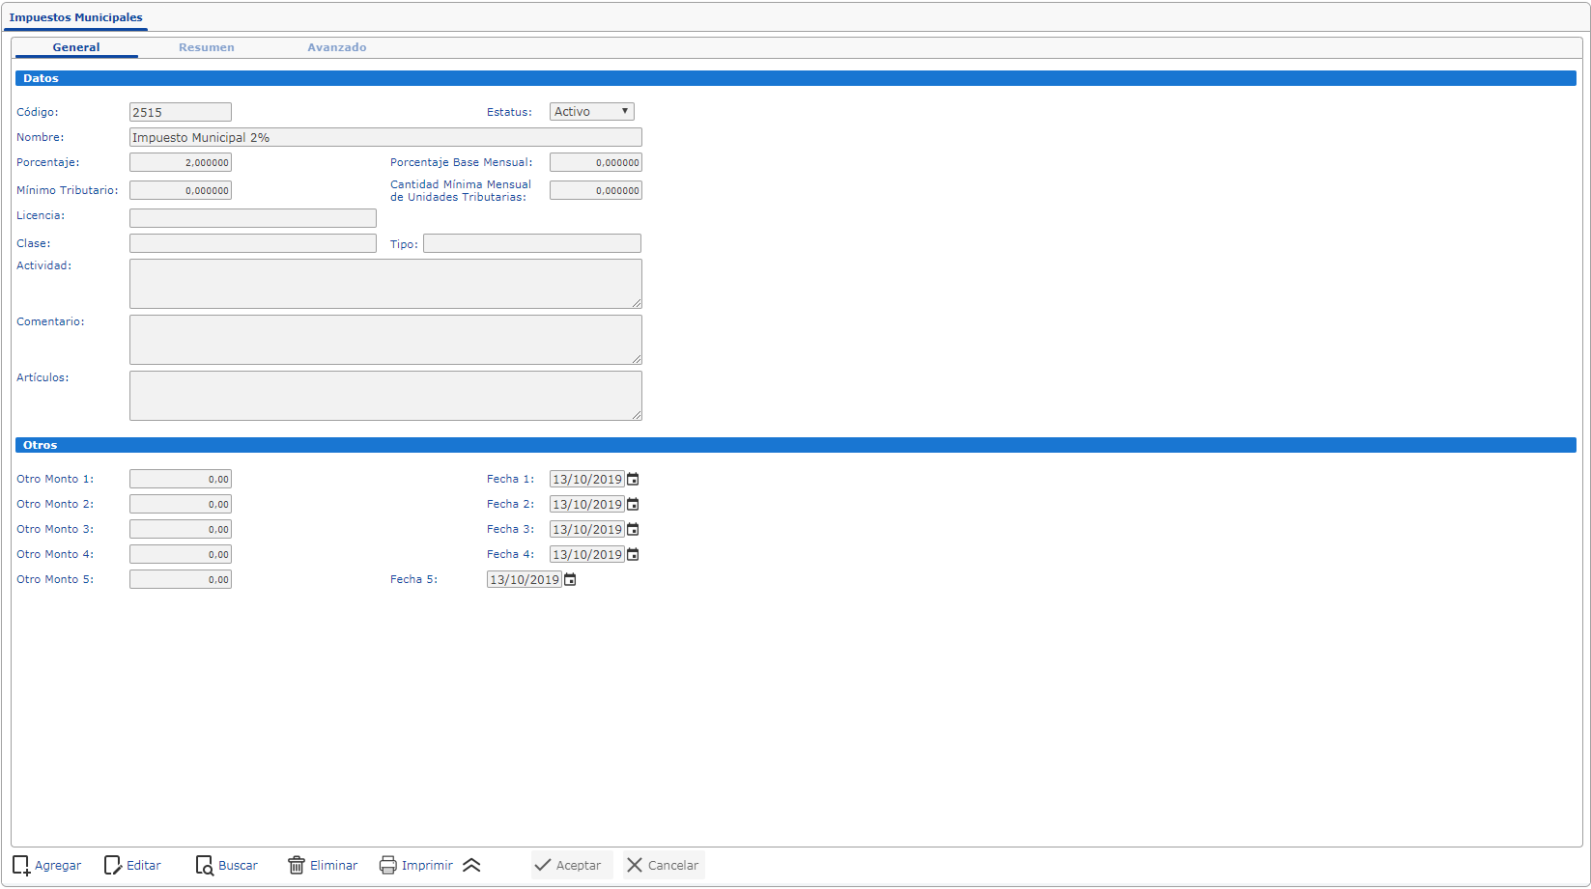The width and height of the screenshot is (1591, 889).
Task: Open search with the Buscar icon
Action: click(205, 866)
